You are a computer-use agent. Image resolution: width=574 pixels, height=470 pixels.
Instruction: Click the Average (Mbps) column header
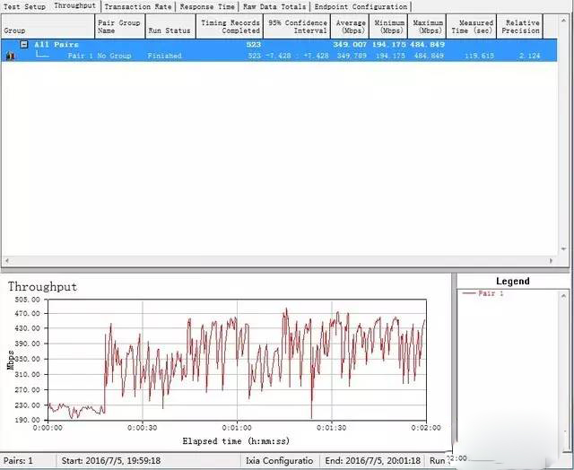(351, 26)
